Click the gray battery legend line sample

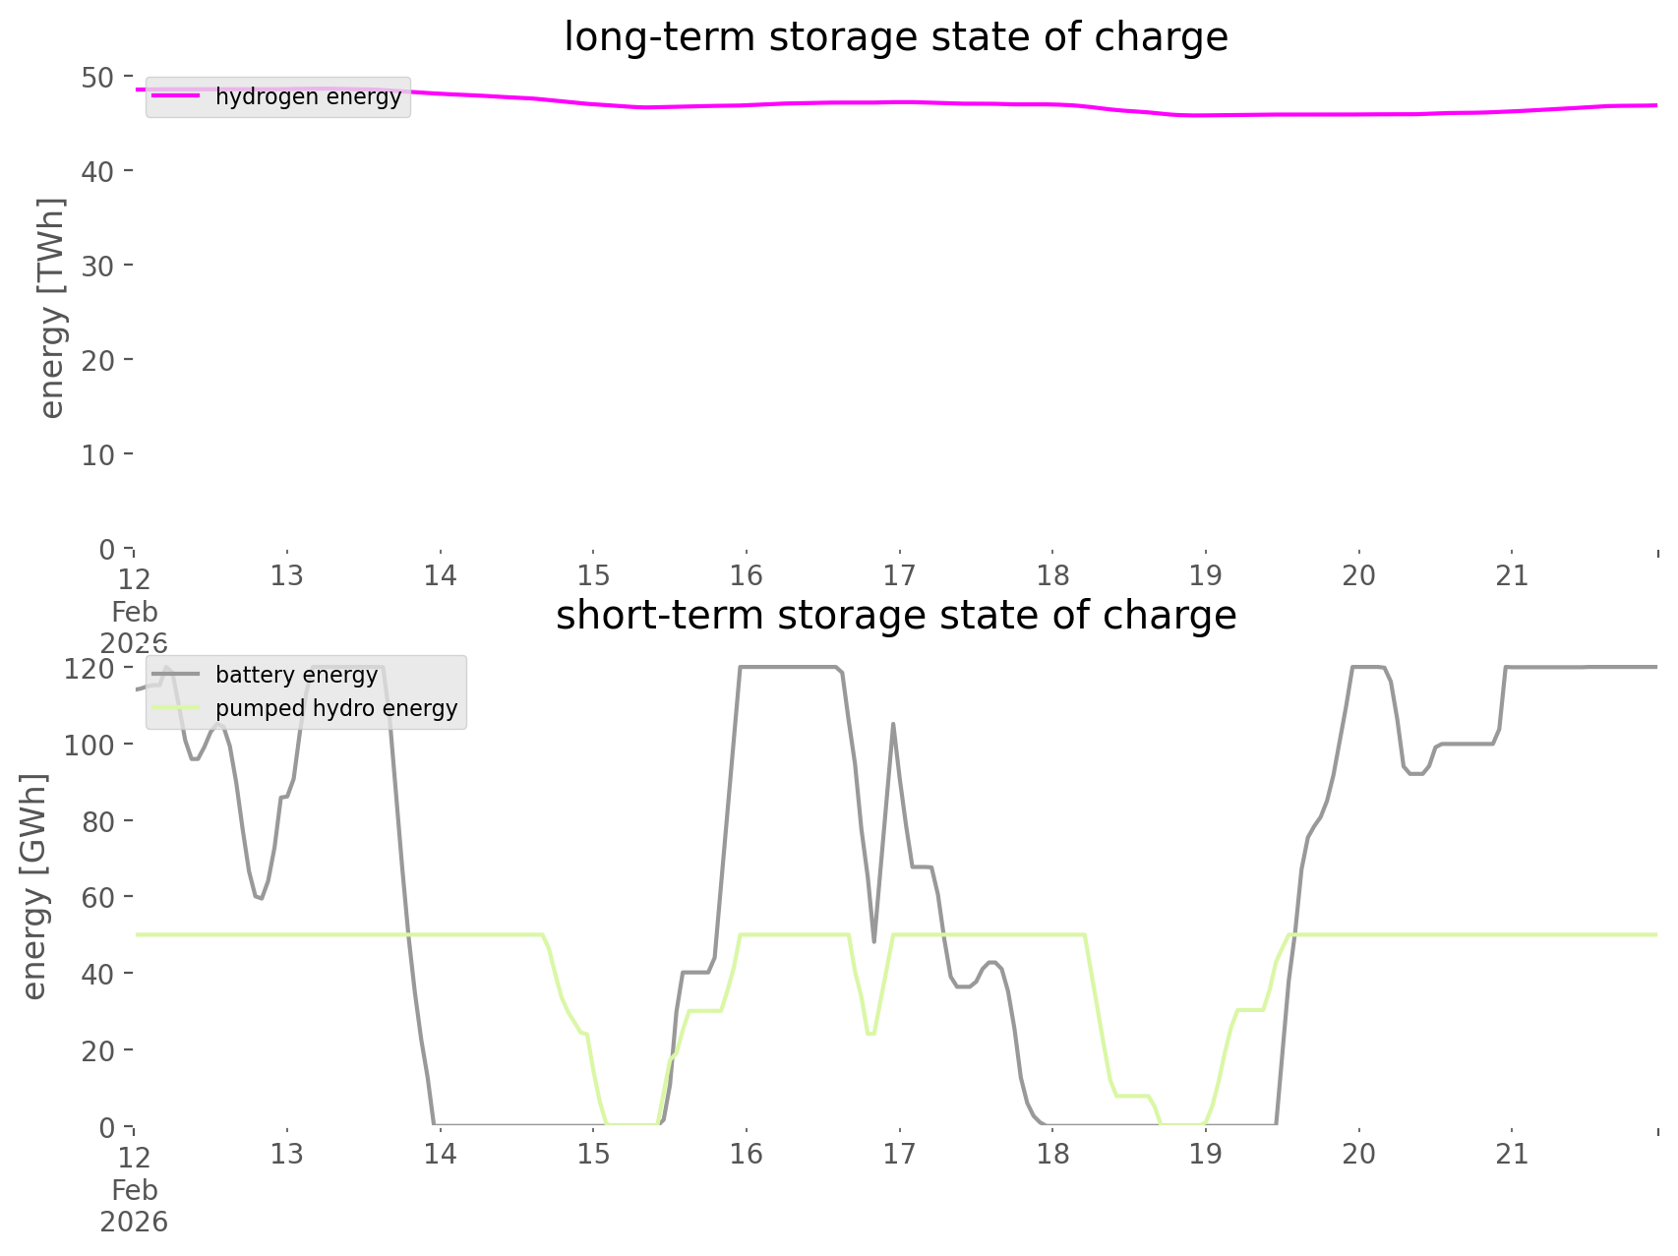pyautogui.click(x=176, y=675)
